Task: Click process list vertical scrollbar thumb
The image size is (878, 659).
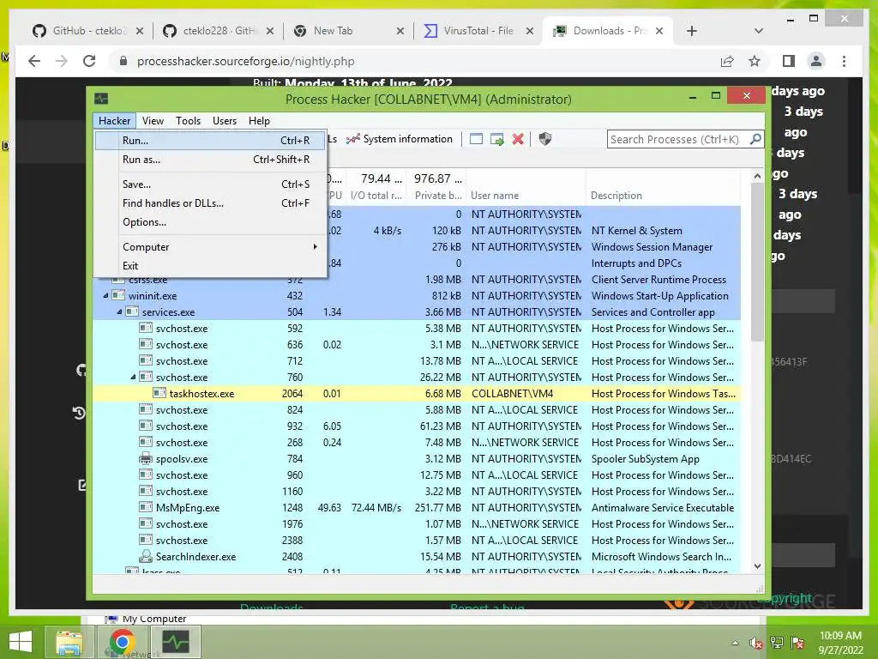Action: coord(758,262)
